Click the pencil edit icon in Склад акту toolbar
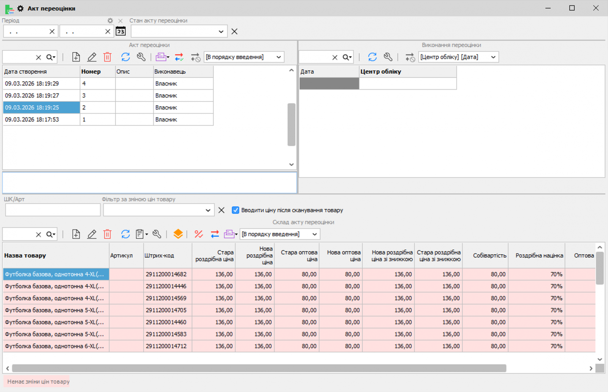Screen dimensions: 608x392 point(92,234)
